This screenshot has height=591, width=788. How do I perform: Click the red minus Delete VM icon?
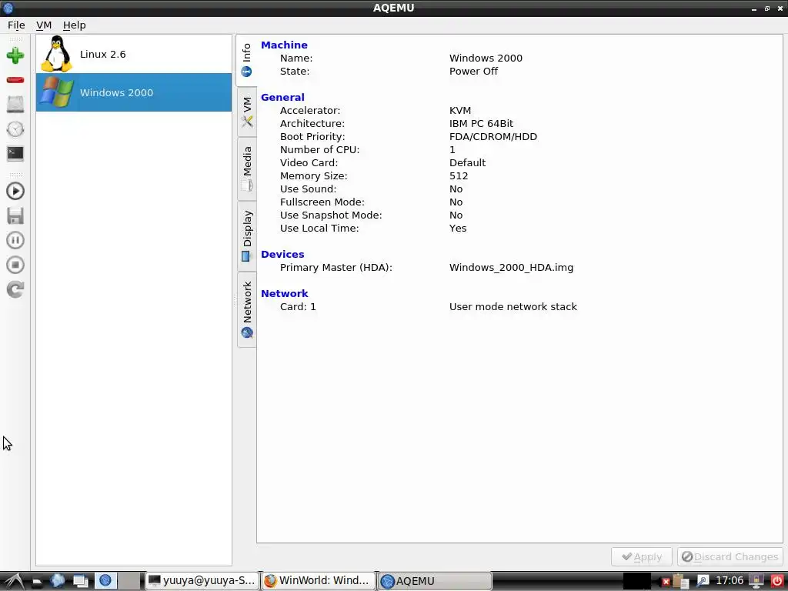(x=15, y=80)
